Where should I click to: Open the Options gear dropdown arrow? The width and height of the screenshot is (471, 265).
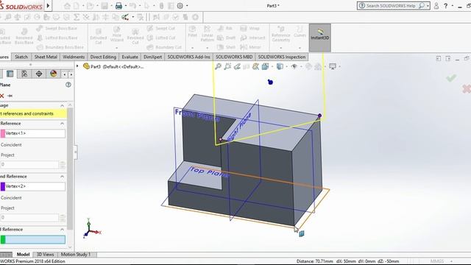coord(187,6)
